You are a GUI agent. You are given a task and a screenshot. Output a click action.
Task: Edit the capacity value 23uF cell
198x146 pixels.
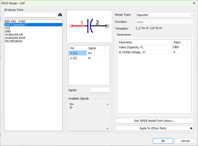[179, 47]
